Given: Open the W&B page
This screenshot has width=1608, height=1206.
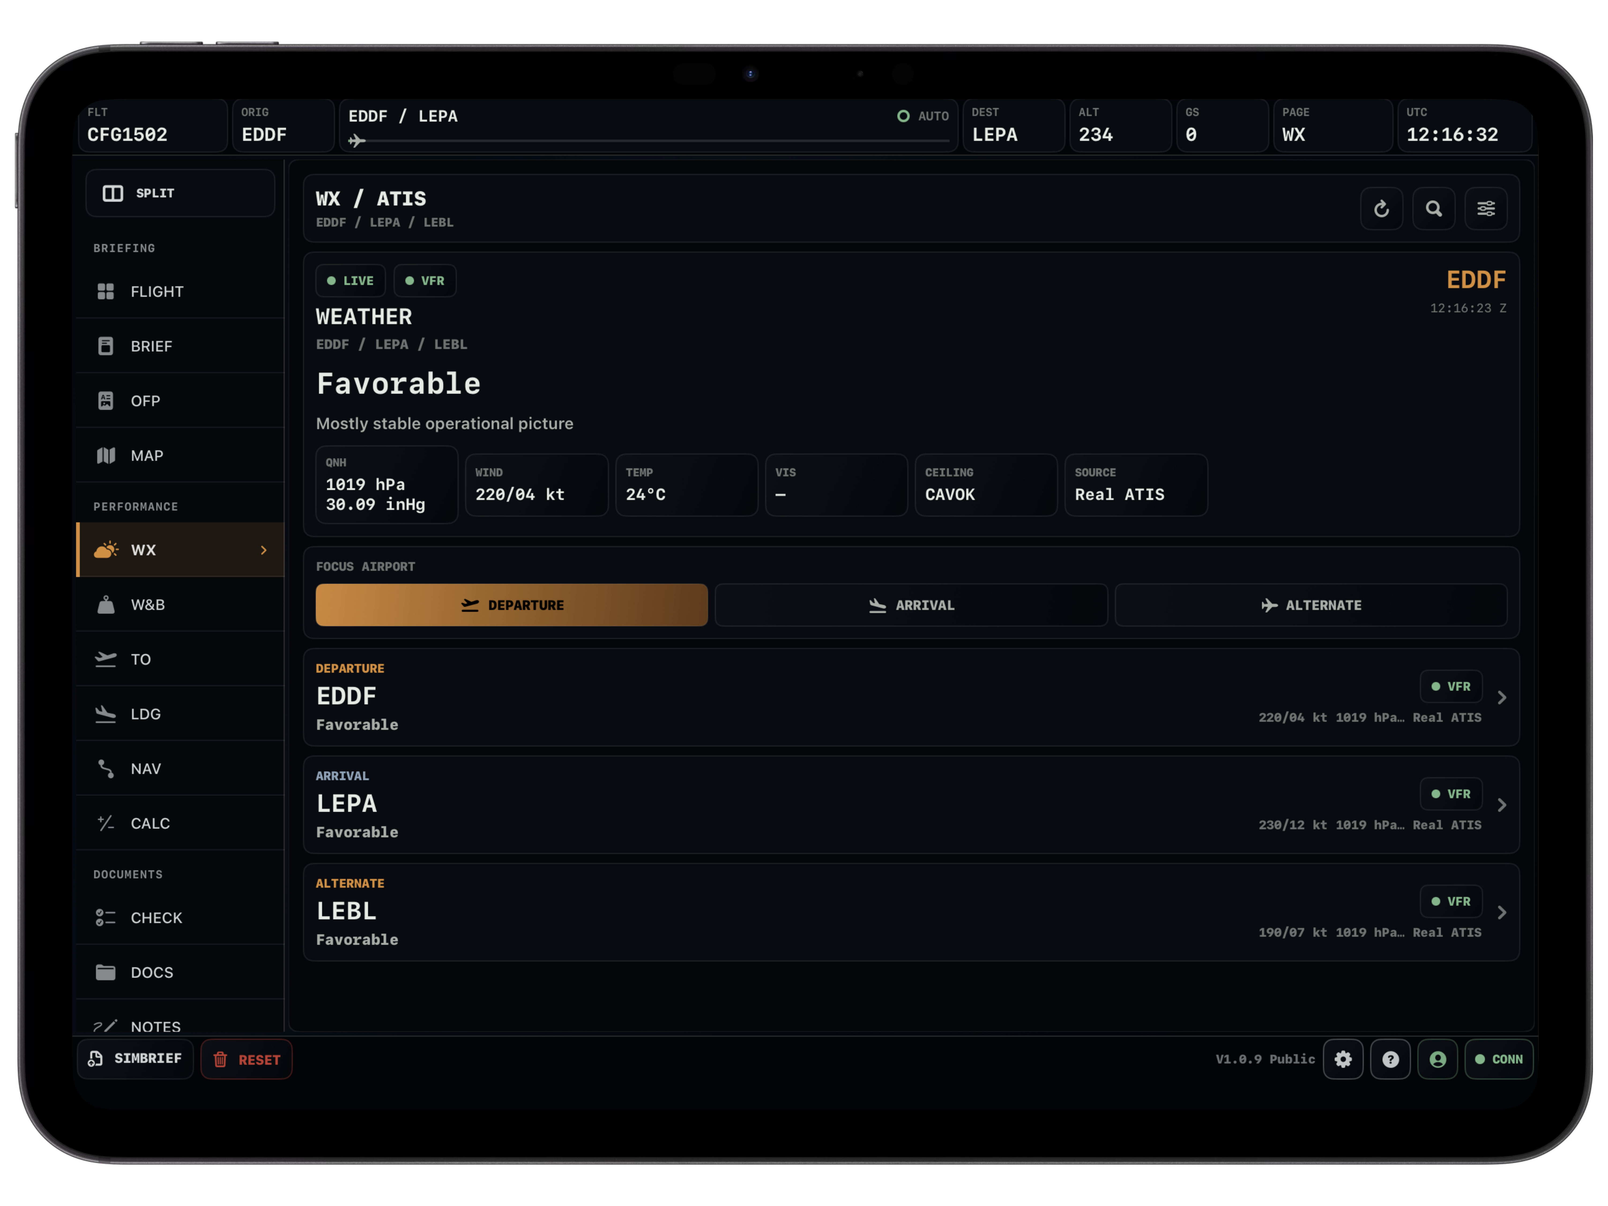Looking at the screenshot, I should (180, 605).
